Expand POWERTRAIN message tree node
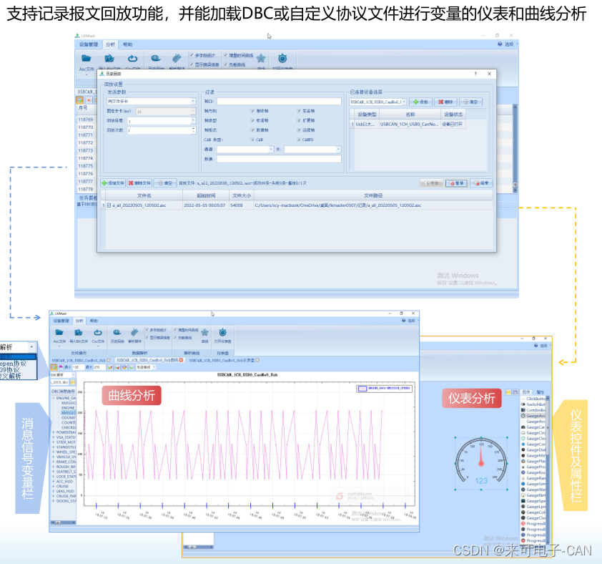This screenshot has width=602, height=564. (54, 432)
